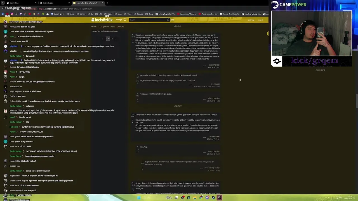Upvote the 'Rez. Wp' comment

(138, 147)
